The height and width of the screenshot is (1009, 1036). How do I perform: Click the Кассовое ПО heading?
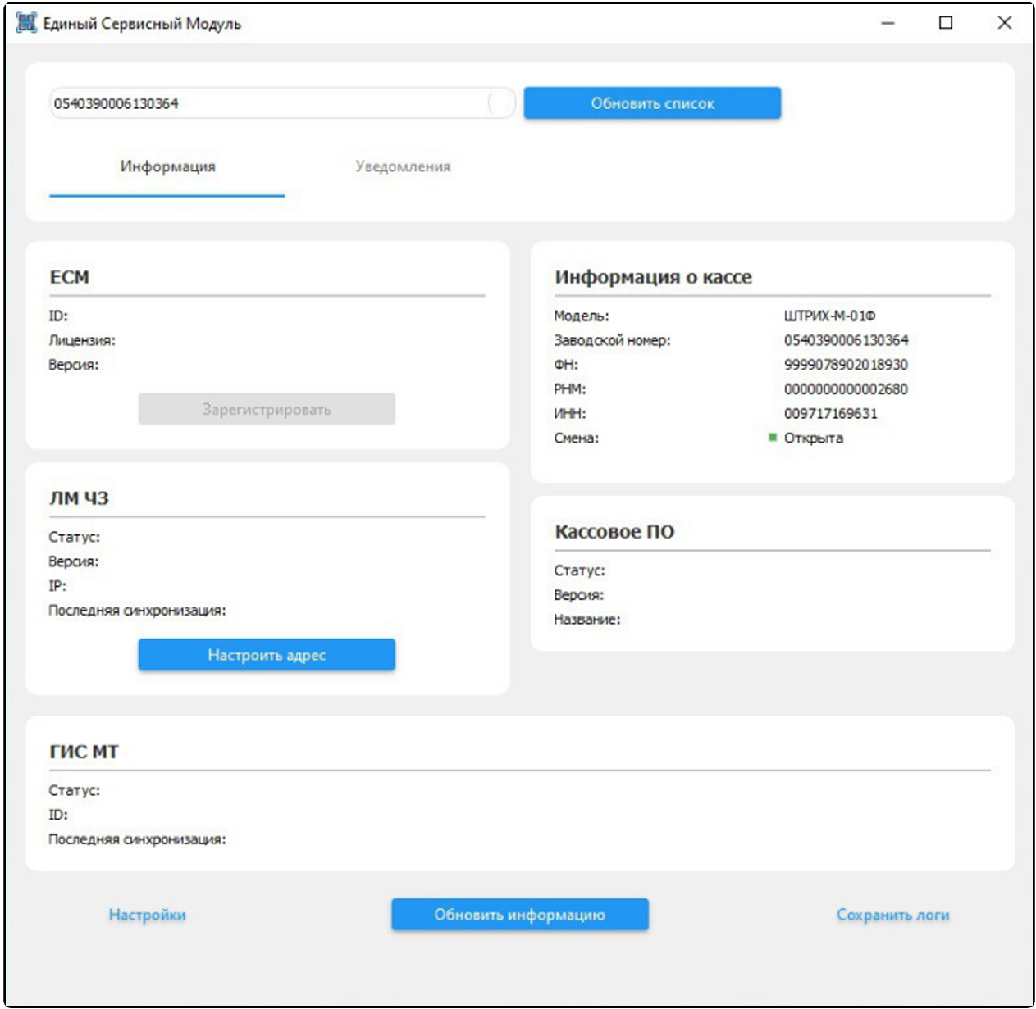[614, 532]
